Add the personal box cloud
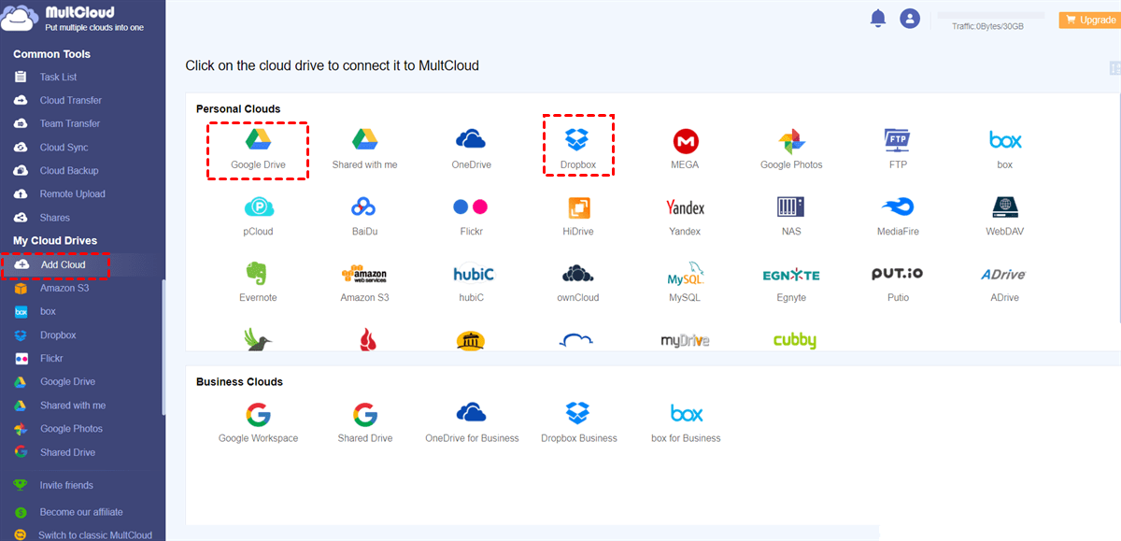This screenshot has height=541, width=1121. [x=1005, y=149]
